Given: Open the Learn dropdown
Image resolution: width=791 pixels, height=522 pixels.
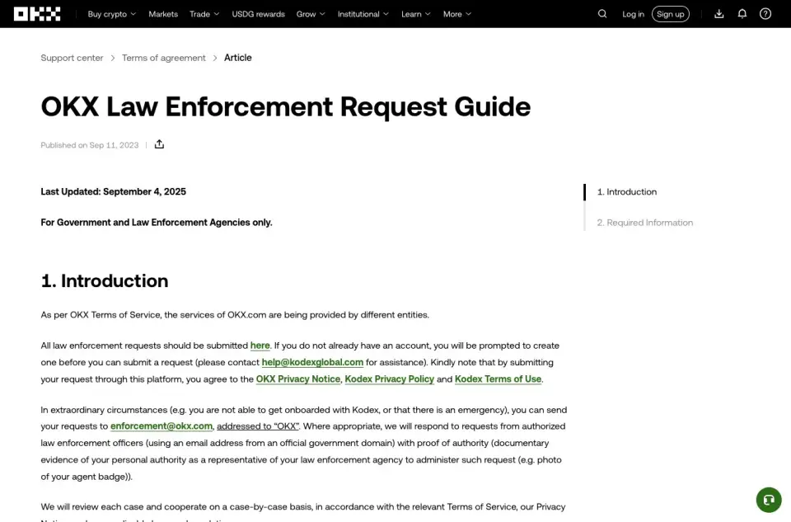Looking at the screenshot, I should click(415, 14).
